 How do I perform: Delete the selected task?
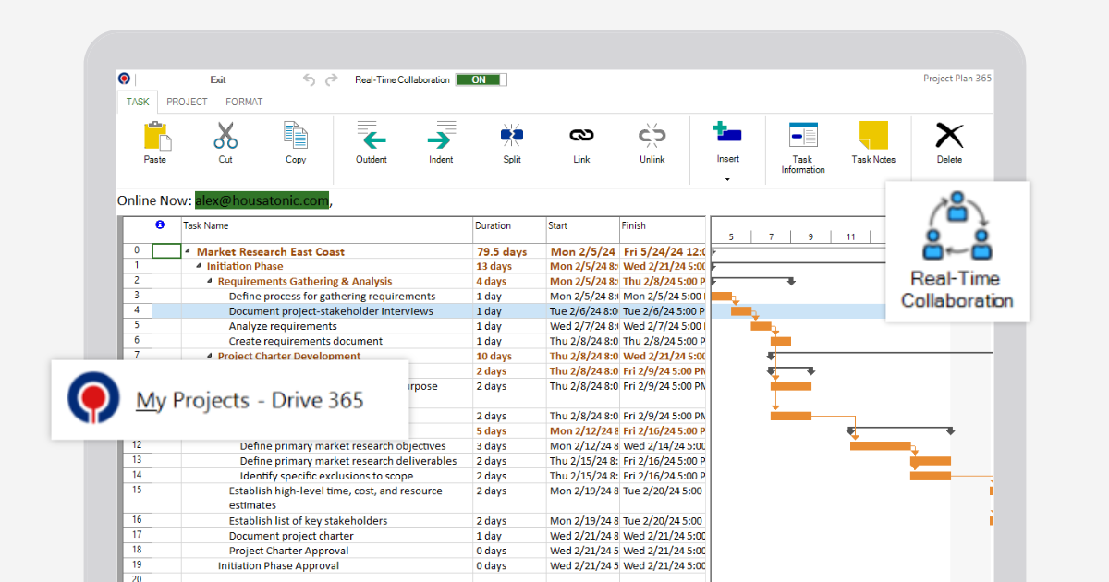pyautogui.click(x=948, y=141)
